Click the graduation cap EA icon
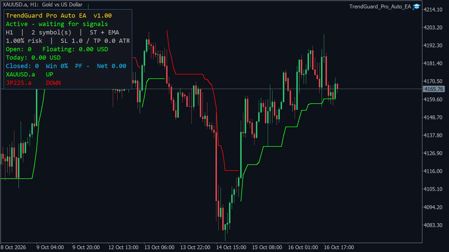The image size is (449, 252). 416,6
